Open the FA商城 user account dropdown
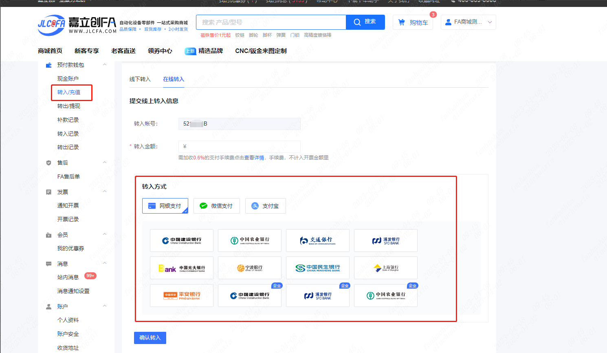The height and width of the screenshot is (353, 607). (x=468, y=22)
